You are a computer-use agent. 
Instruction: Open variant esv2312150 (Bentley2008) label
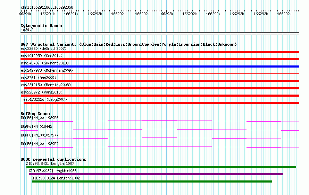(x=46, y=85)
